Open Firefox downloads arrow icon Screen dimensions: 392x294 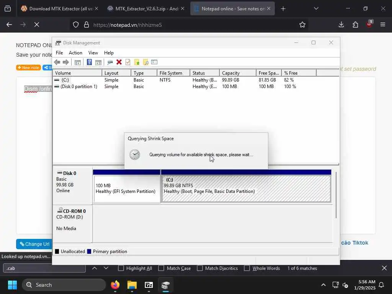pyautogui.click(x=341, y=24)
